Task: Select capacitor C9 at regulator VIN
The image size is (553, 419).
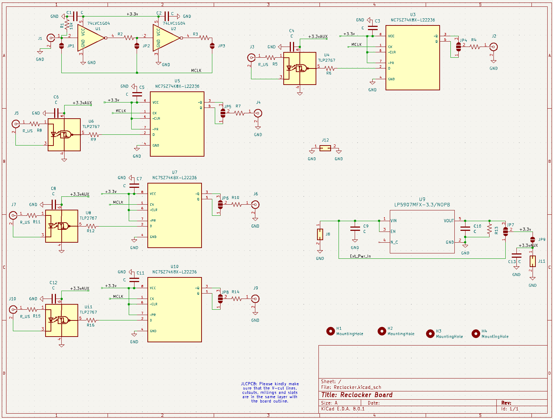Action: pos(355,229)
